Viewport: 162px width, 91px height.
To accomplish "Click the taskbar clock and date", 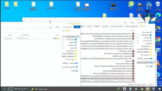I will (10, 89).
